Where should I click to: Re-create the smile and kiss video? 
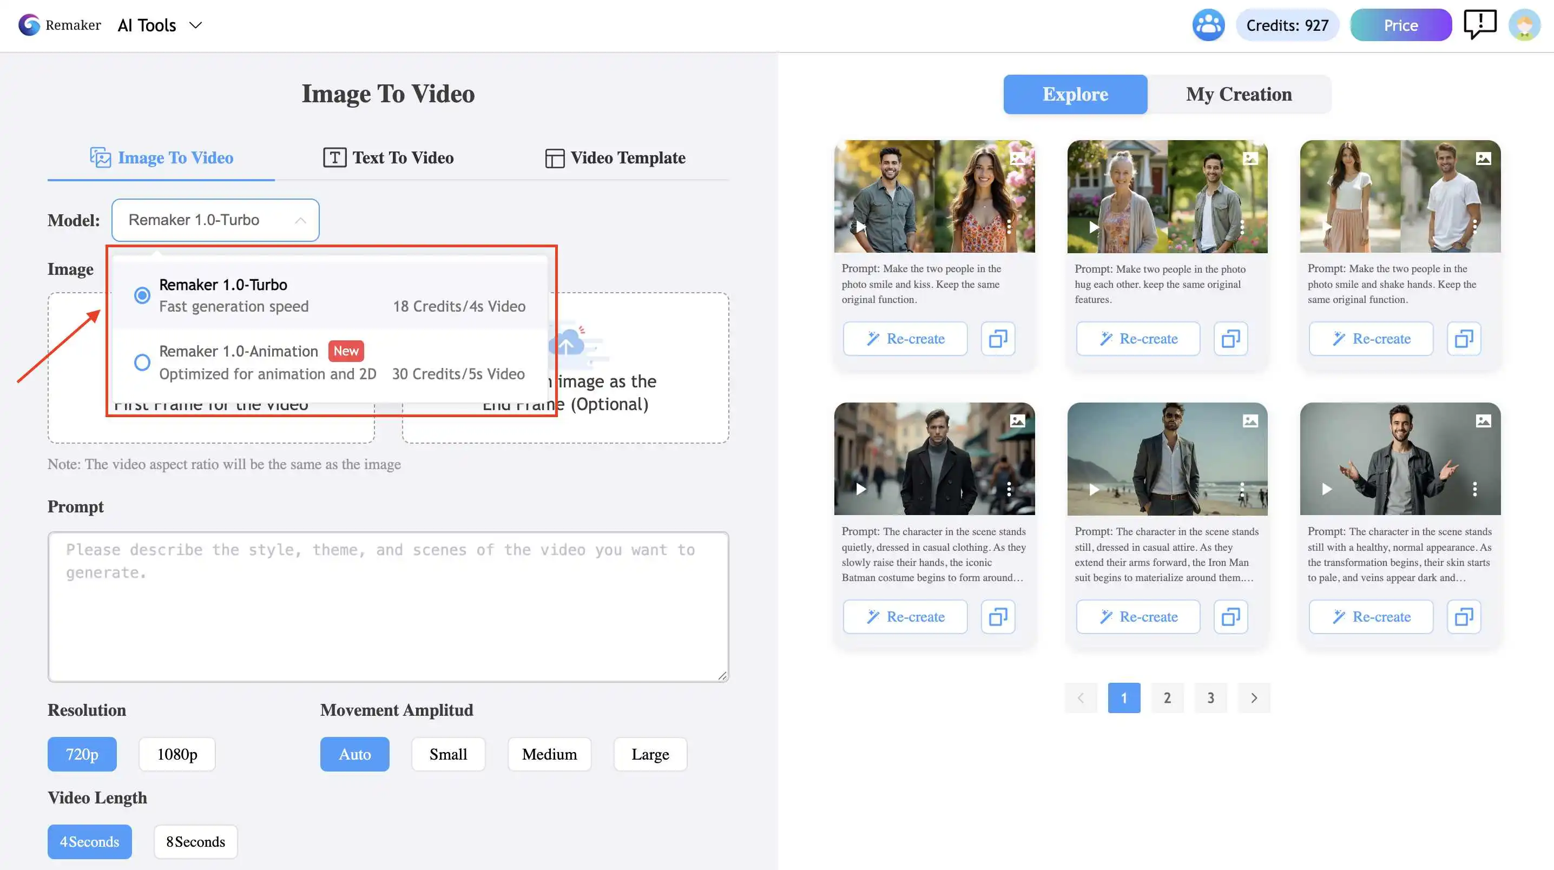point(905,339)
